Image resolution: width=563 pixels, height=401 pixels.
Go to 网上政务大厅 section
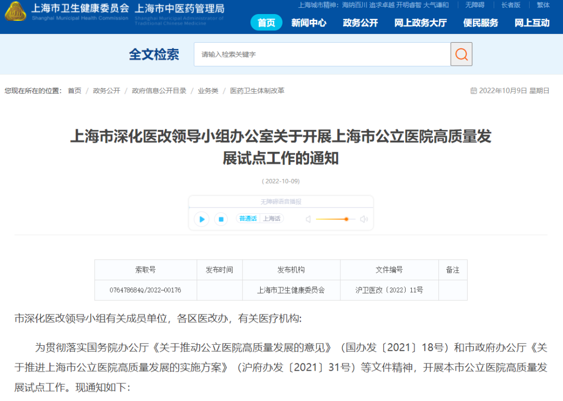tap(420, 23)
